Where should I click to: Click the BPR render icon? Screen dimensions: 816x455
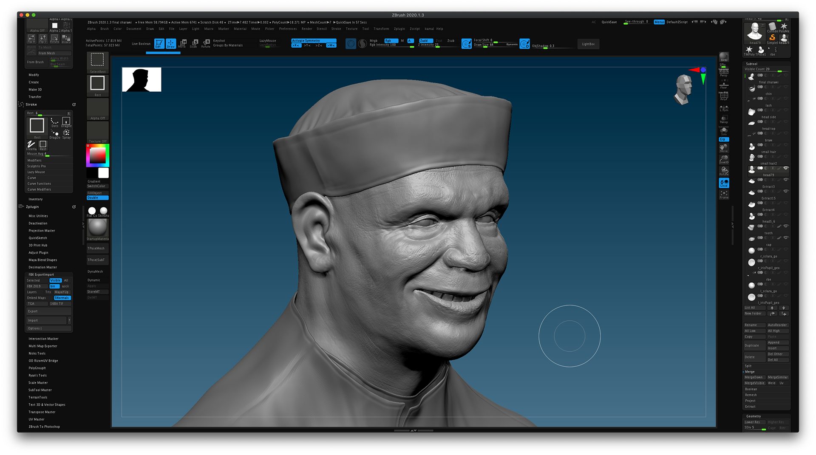click(724, 57)
